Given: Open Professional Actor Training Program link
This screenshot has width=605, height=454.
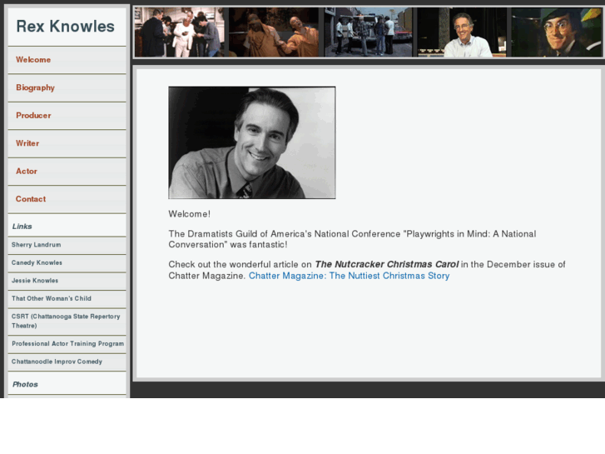Looking at the screenshot, I should pos(67,344).
